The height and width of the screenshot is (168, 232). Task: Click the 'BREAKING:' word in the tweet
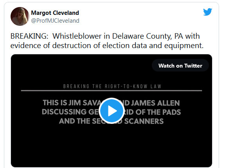(x=29, y=36)
